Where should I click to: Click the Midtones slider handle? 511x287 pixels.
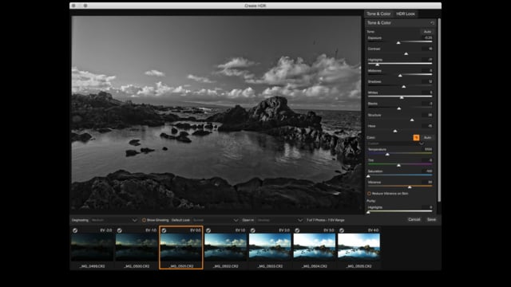click(400, 76)
